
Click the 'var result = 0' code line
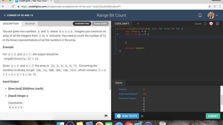tap(136, 32)
